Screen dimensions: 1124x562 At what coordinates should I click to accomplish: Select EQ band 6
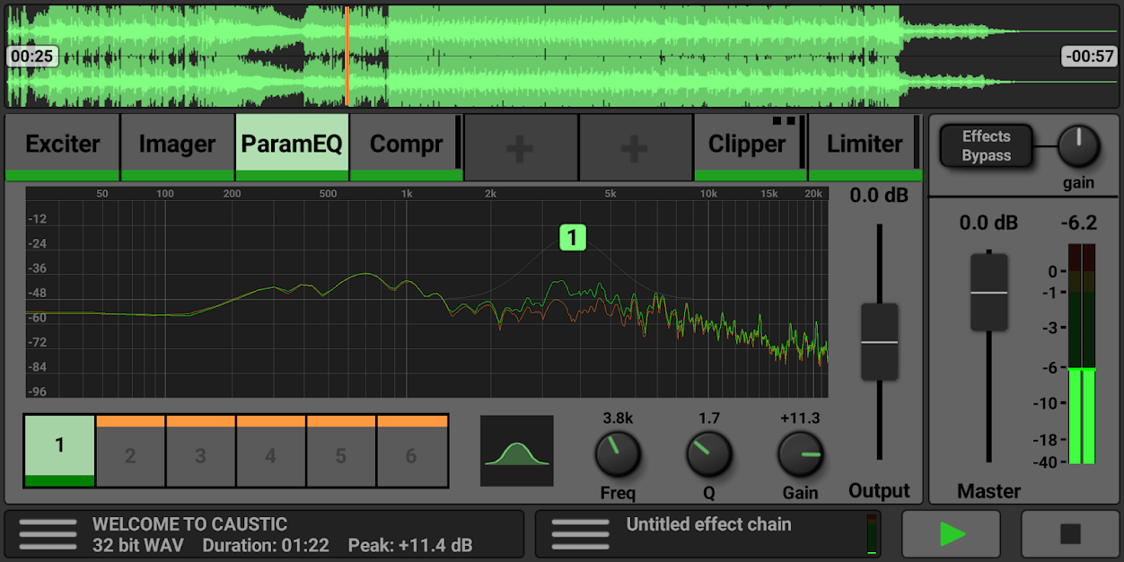[411, 451]
